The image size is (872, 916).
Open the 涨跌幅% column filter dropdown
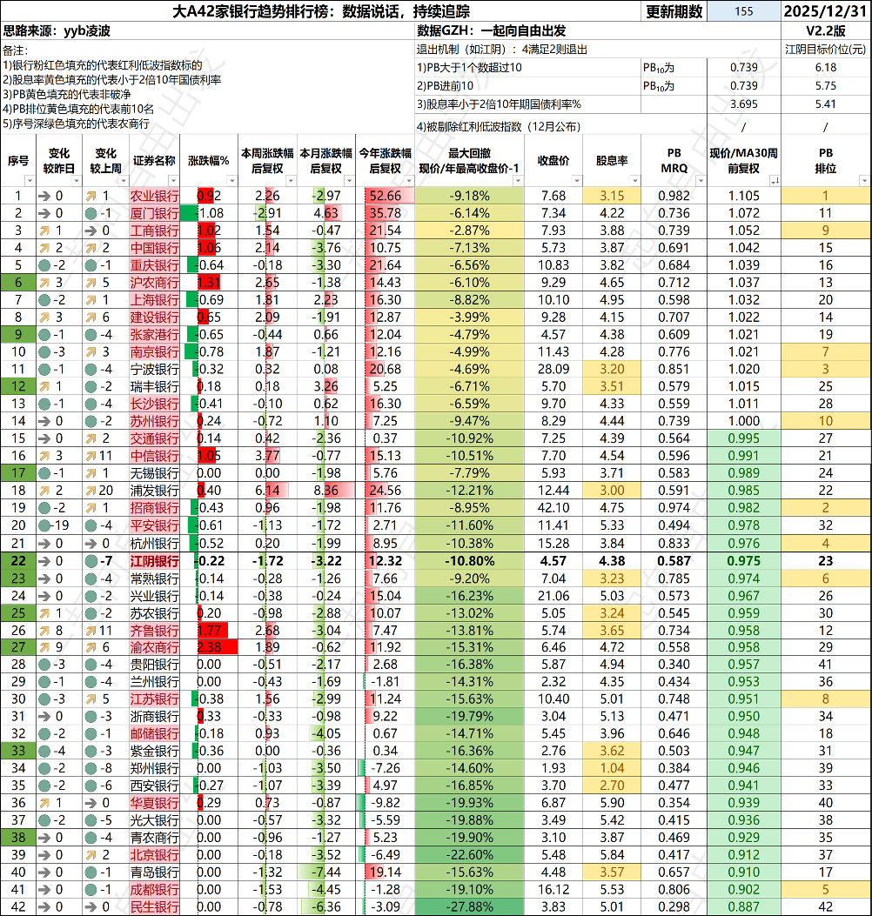point(231,181)
